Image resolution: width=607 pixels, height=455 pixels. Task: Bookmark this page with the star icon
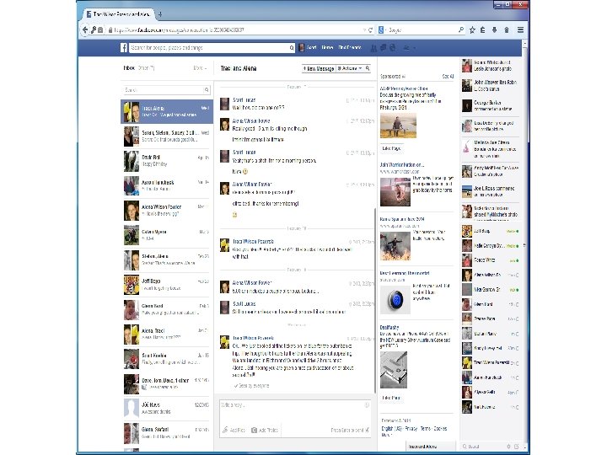tap(472, 29)
